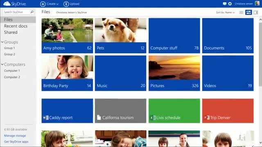This screenshot has height=147, width=262.
Task: Open the Birthday Party folder
Action: click(x=67, y=73)
